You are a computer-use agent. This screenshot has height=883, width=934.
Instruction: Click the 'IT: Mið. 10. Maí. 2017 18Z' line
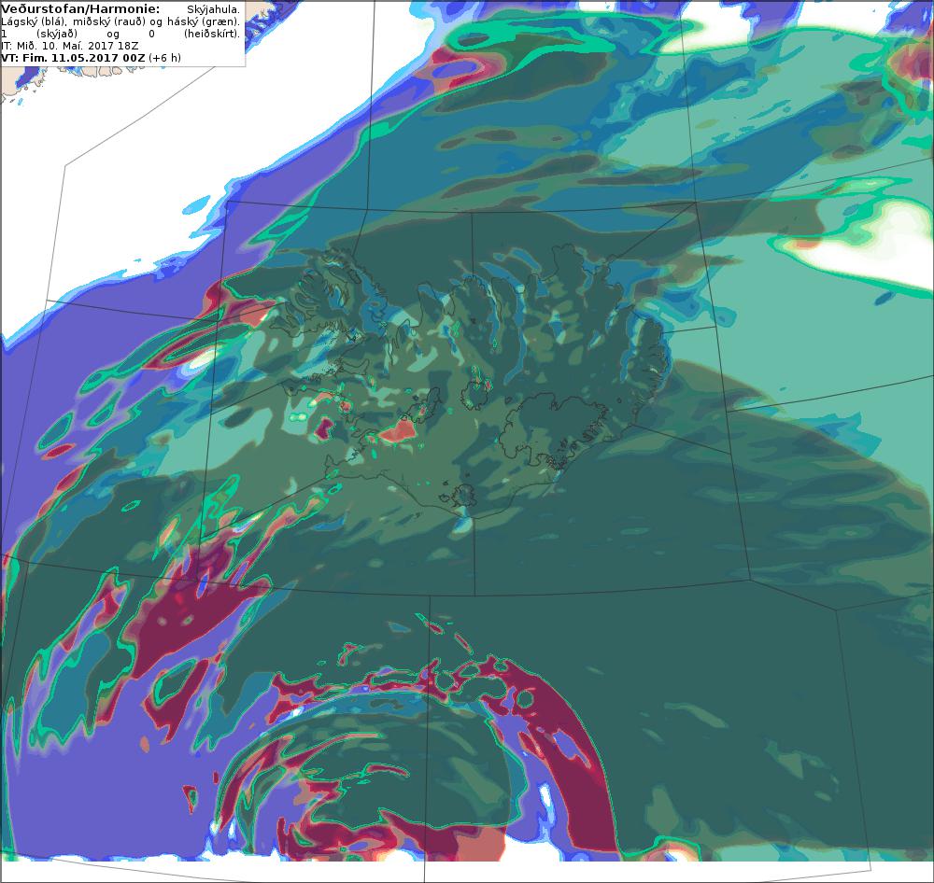[x=70, y=46]
